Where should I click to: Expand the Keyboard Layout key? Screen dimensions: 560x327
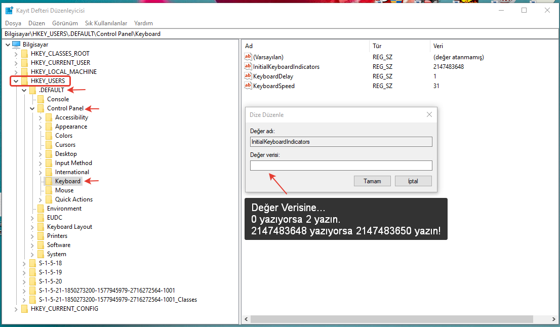point(32,227)
